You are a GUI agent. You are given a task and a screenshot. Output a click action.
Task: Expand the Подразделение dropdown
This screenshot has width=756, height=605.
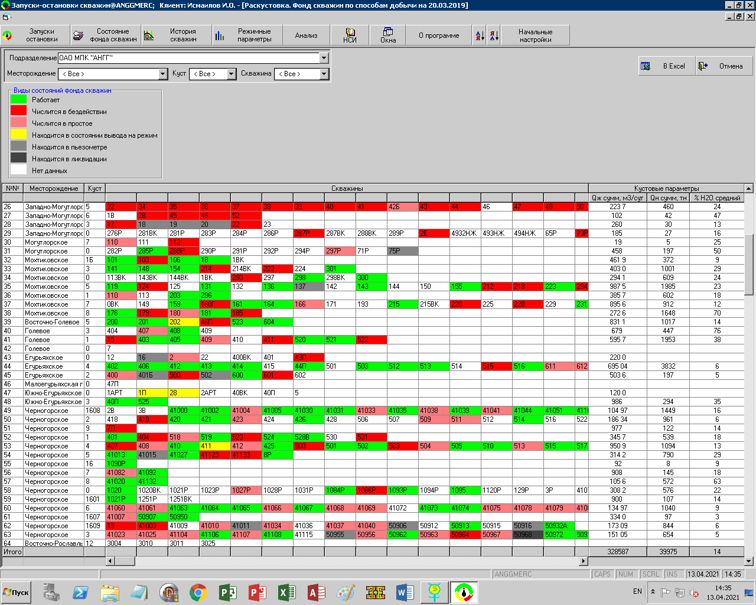[324, 58]
